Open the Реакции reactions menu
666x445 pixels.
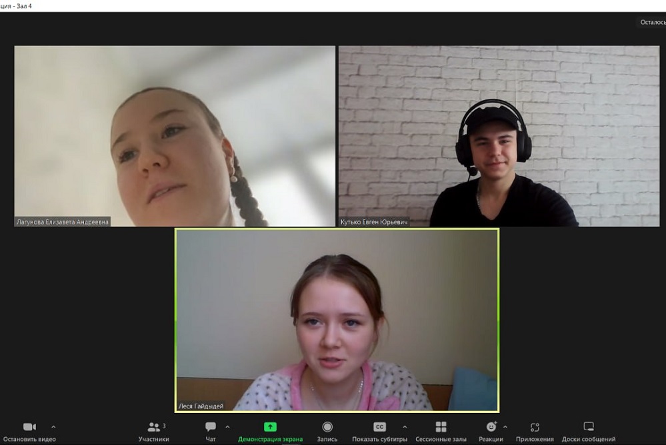(491, 432)
